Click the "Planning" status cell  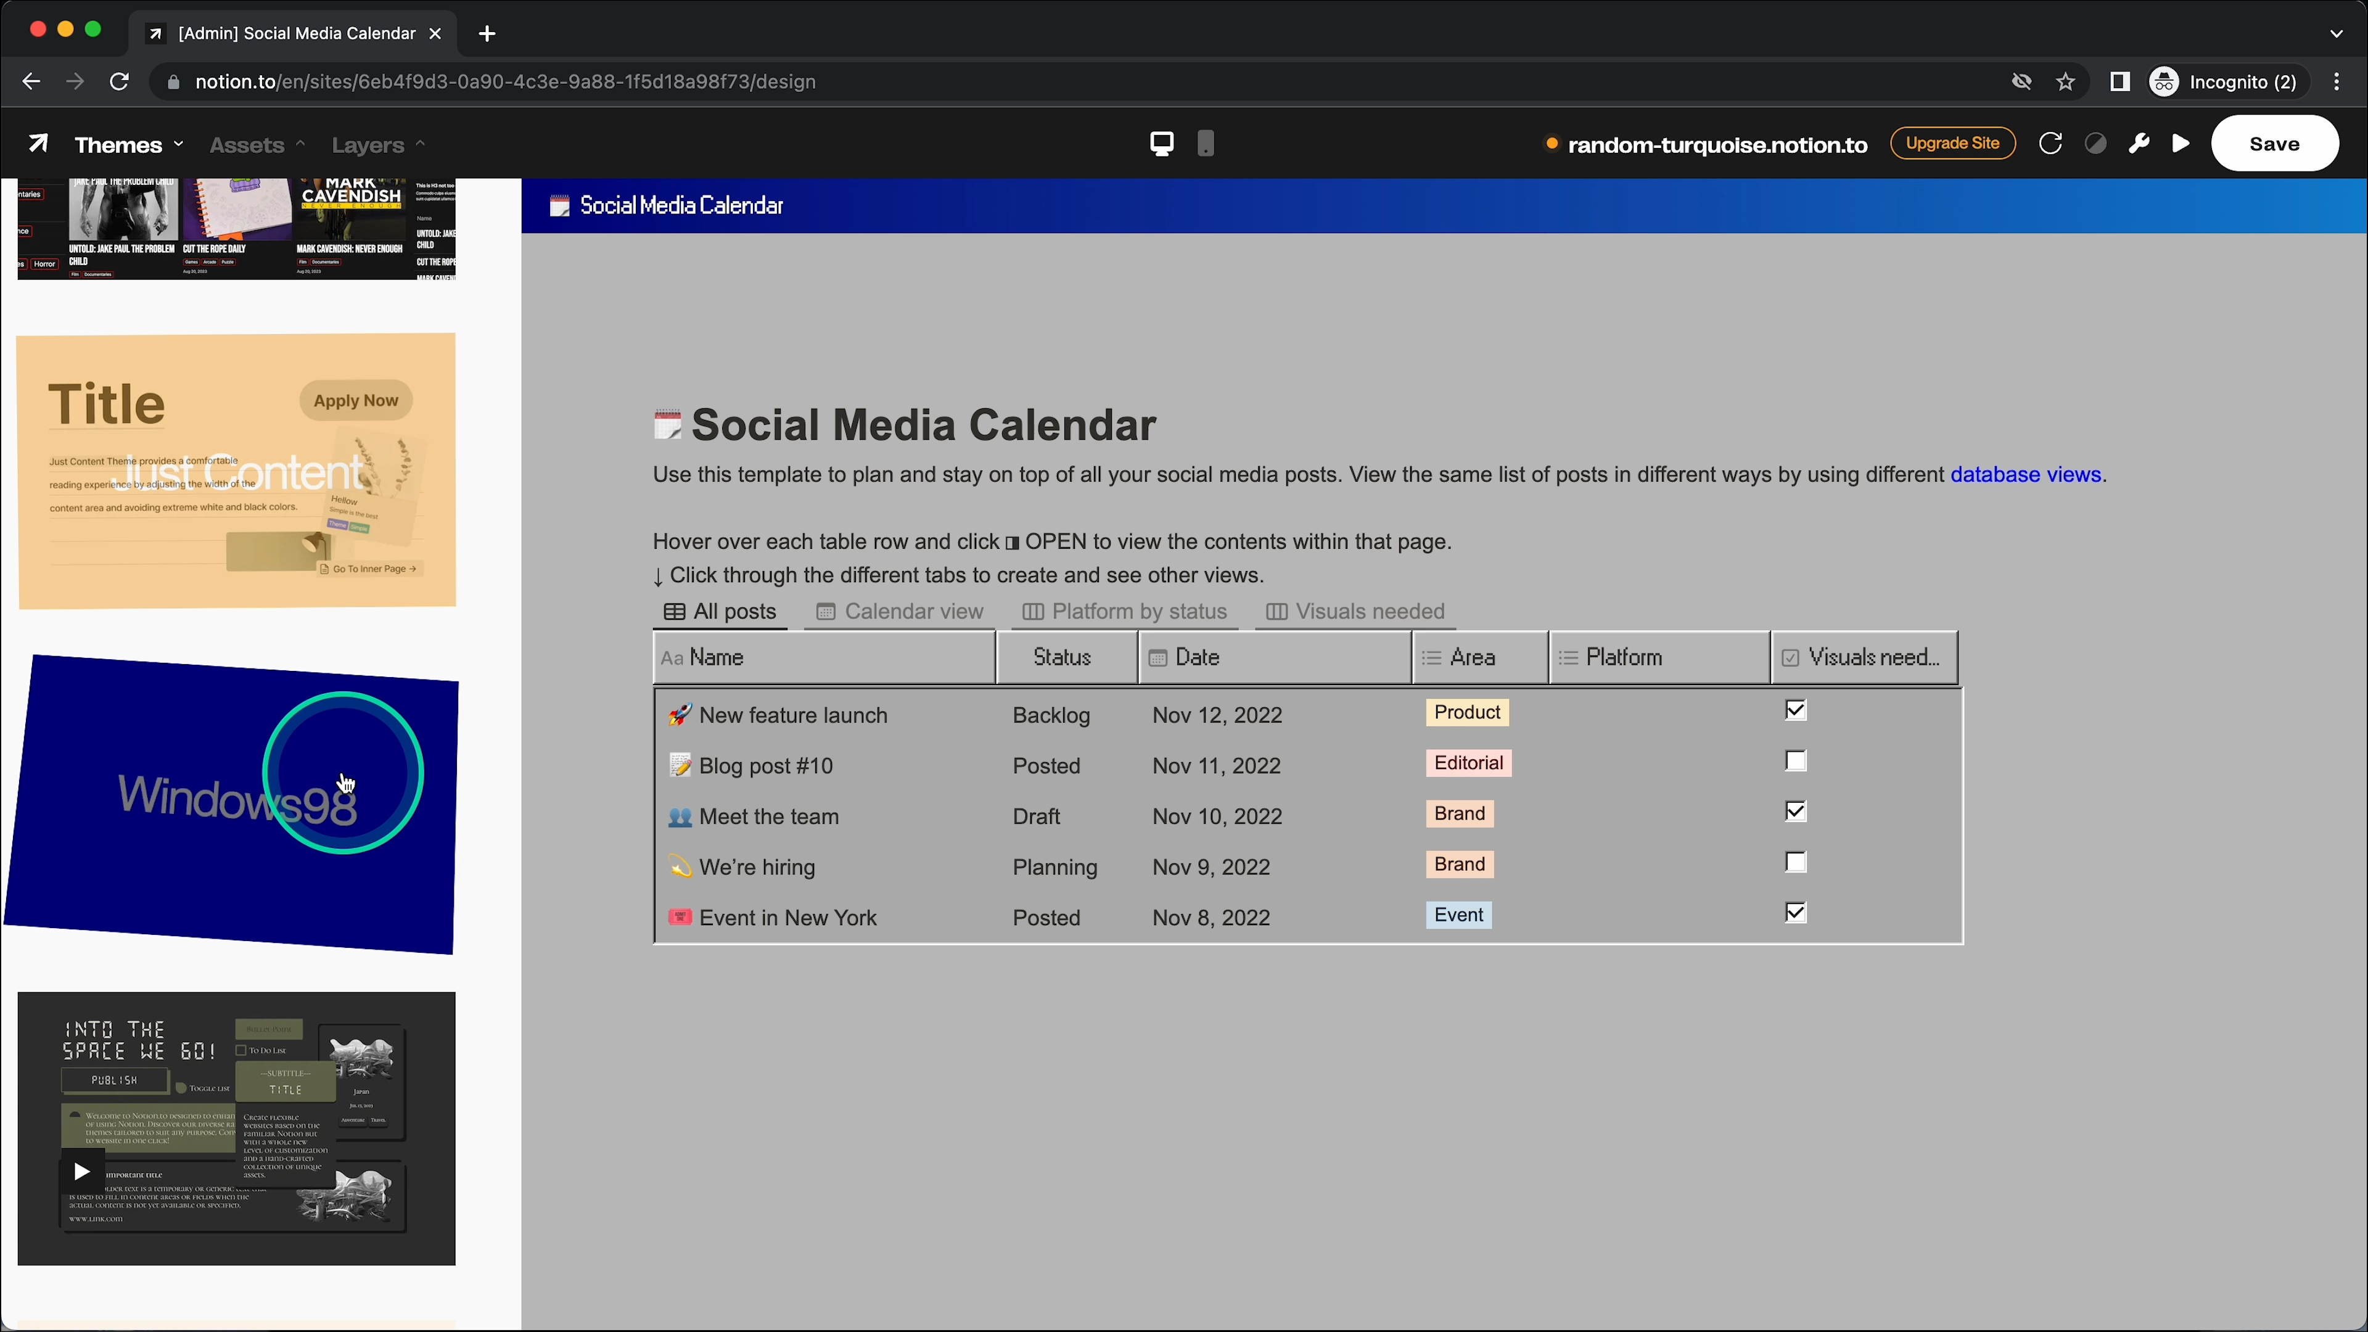coord(1054,867)
